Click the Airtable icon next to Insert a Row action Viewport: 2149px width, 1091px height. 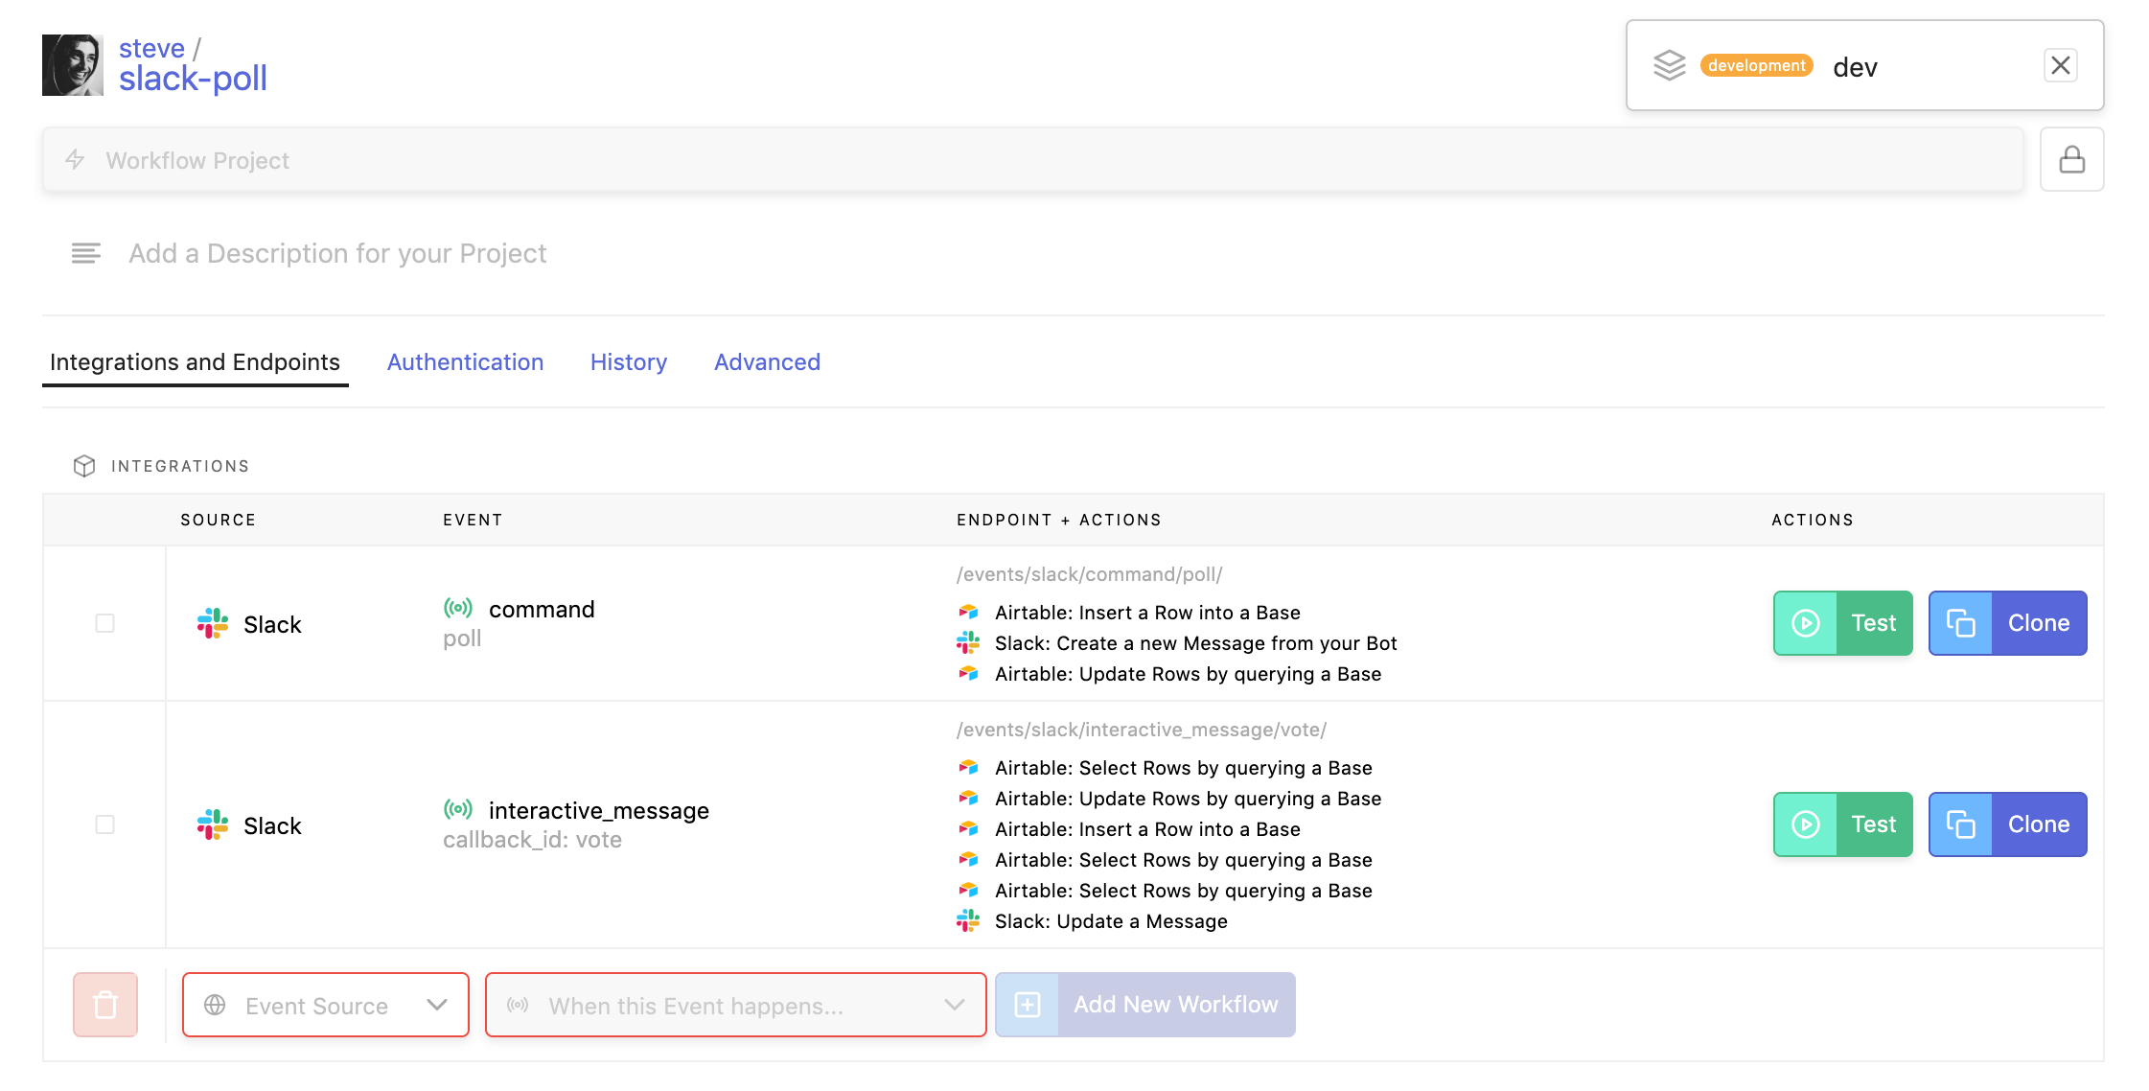[970, 611]
